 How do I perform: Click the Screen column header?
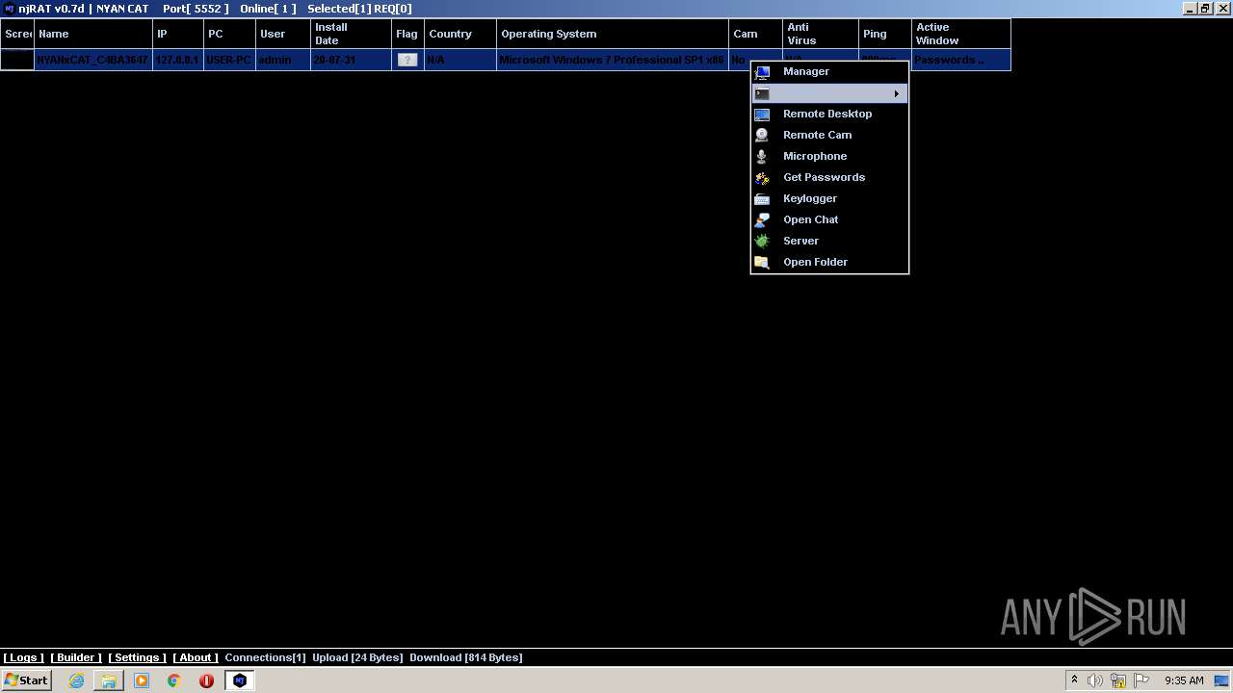point(17,34)
